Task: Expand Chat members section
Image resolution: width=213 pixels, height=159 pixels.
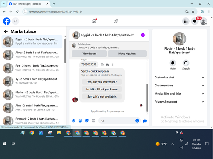Action: click(x=179, y=86)
